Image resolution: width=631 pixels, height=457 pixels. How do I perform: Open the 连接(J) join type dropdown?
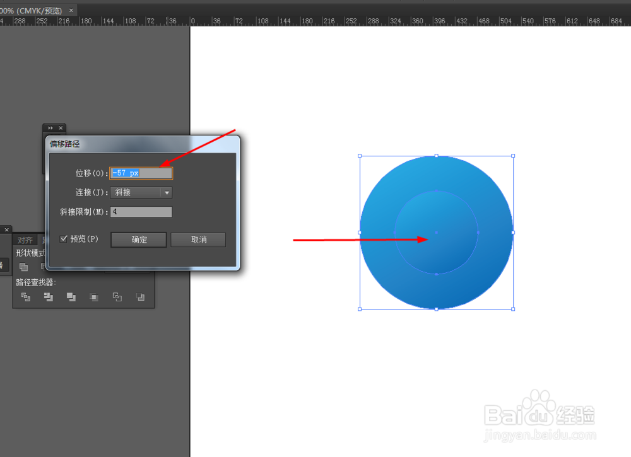[x=141, y=192]
